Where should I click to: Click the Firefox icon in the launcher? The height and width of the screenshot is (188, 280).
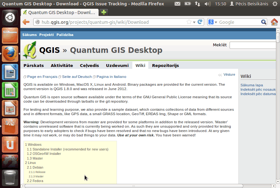10,54
